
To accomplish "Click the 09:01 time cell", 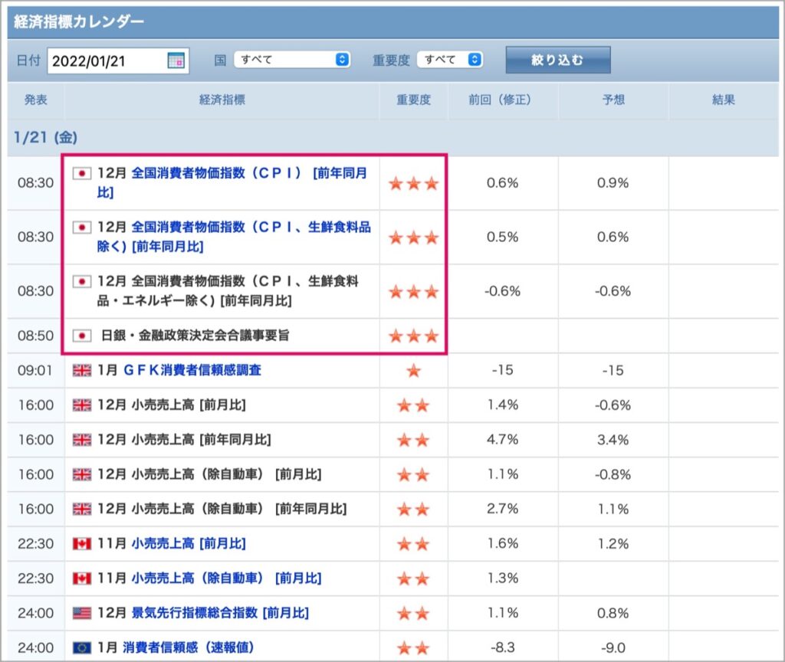I will click(35, 370).
